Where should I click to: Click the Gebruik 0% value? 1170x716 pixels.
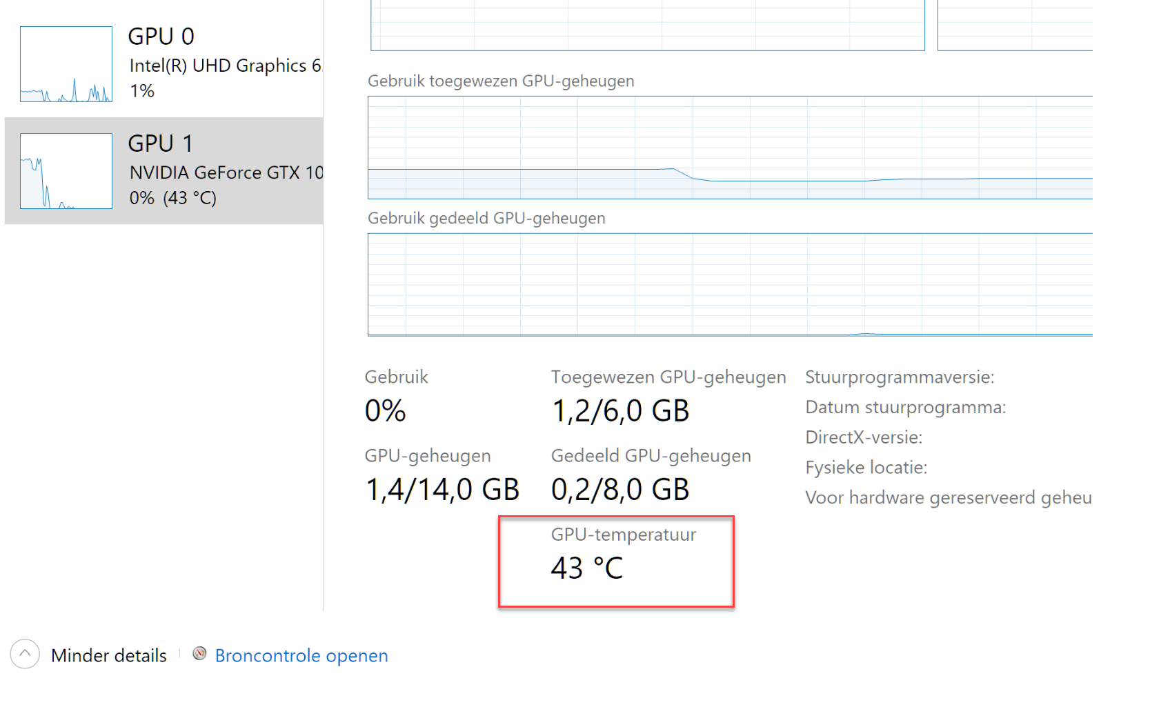(x=385, y=411)
